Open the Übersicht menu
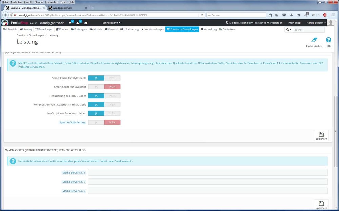 tap(10, 29)
